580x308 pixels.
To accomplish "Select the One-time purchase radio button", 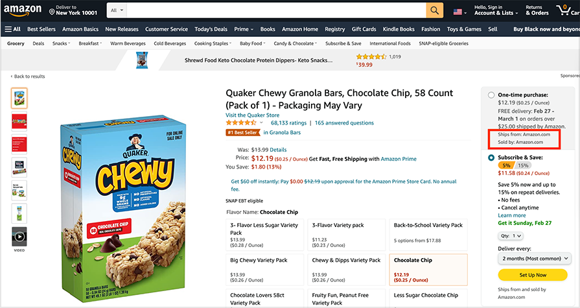I will click(x=491, y=95).
